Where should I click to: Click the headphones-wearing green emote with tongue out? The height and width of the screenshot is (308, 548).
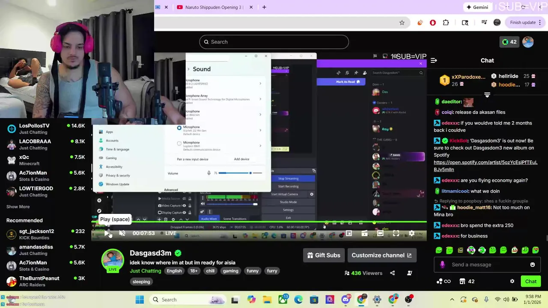(x=471, y=250)
